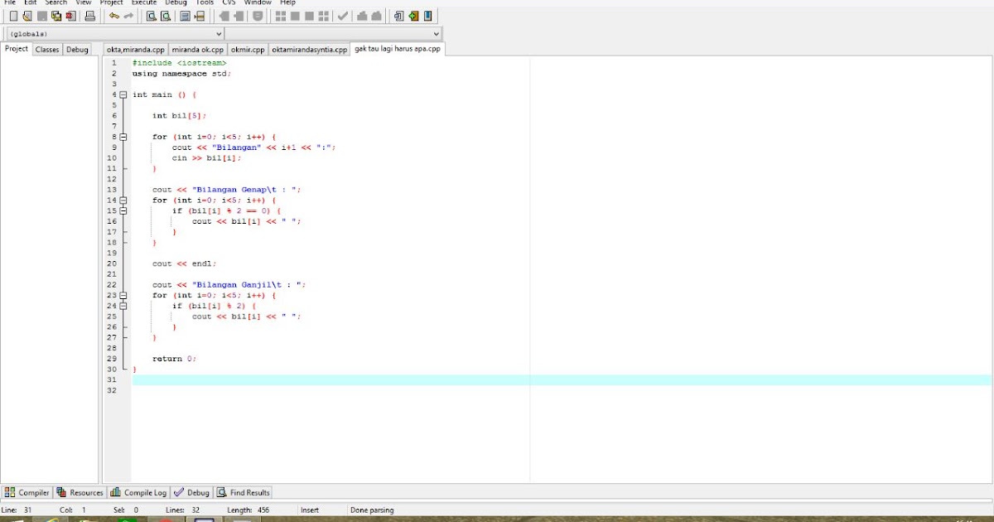Click the 'cout << endl;' line
This screenshot has height=522, width=994.
pos(184,263)
